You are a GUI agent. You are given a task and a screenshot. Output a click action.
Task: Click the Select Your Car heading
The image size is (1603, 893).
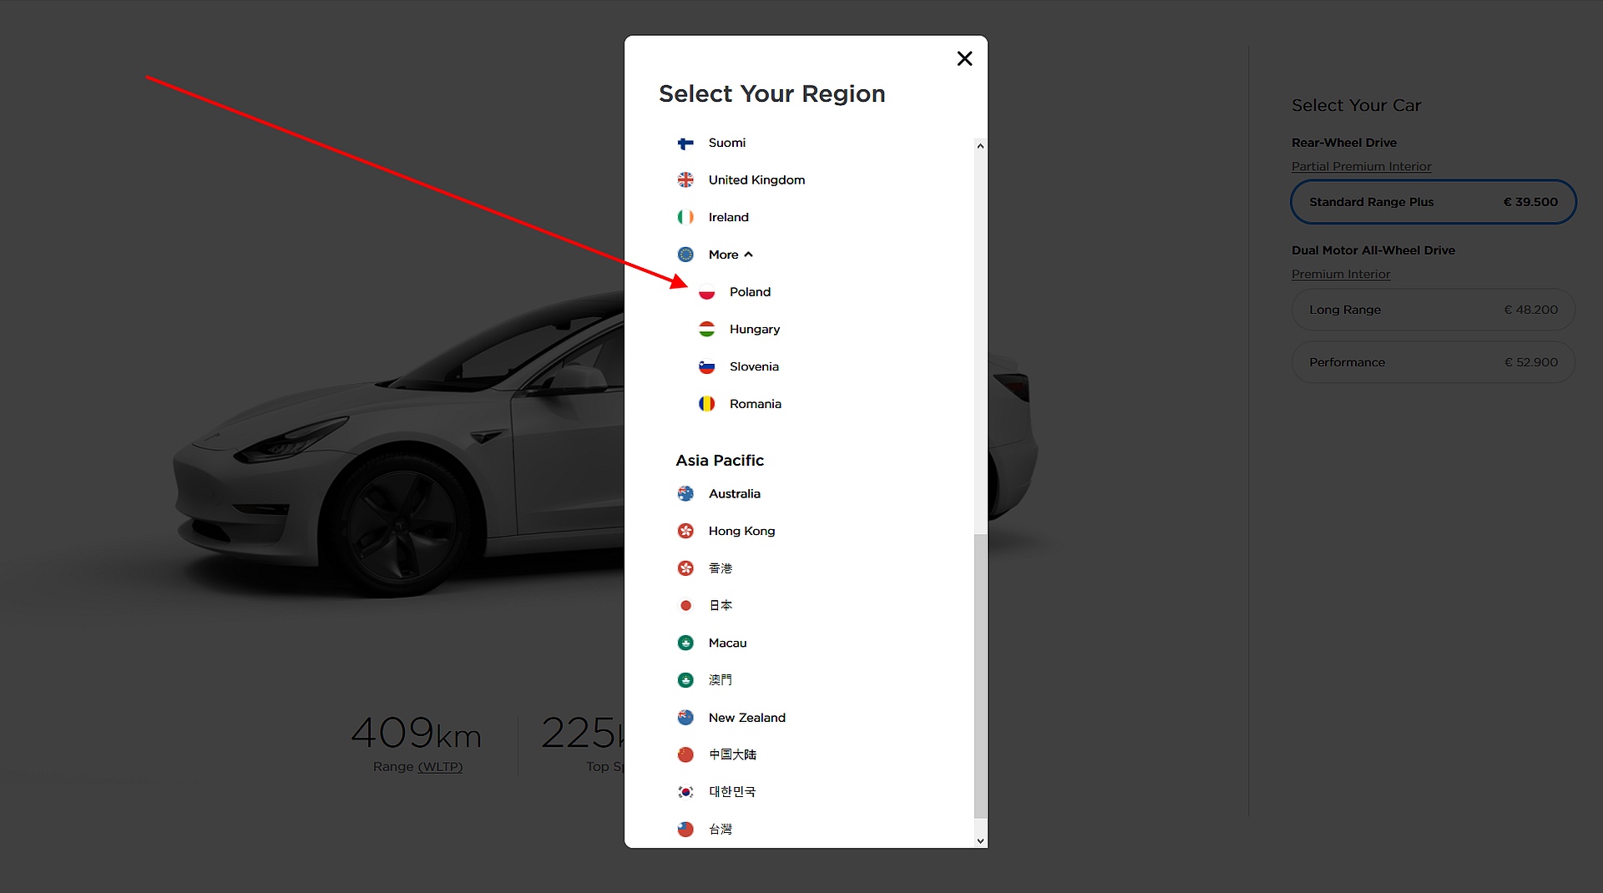(1356, 106)
